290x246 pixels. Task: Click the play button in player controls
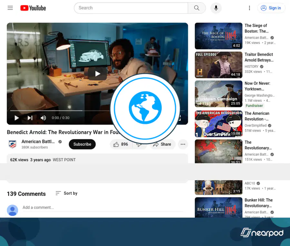click(17, 118)
